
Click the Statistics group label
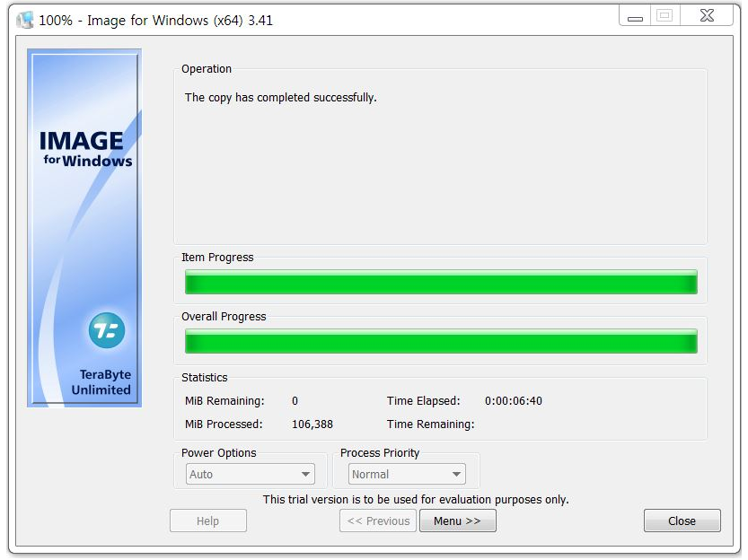(x=204, y=378)
